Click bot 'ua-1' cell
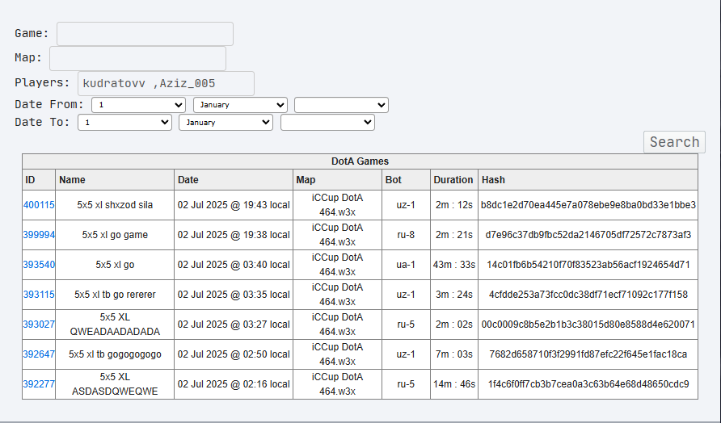Viewport: 721px width, 423px height. (x=406, y=265)
